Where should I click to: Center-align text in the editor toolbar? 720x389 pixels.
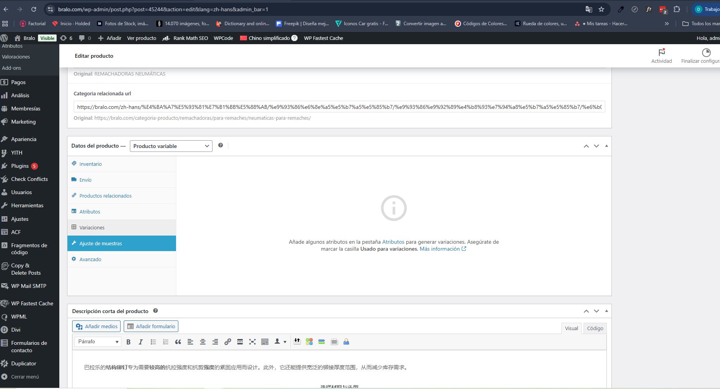203,342
